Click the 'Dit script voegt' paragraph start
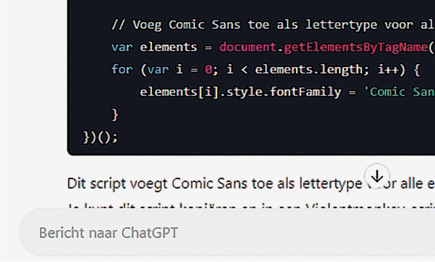 117,184
